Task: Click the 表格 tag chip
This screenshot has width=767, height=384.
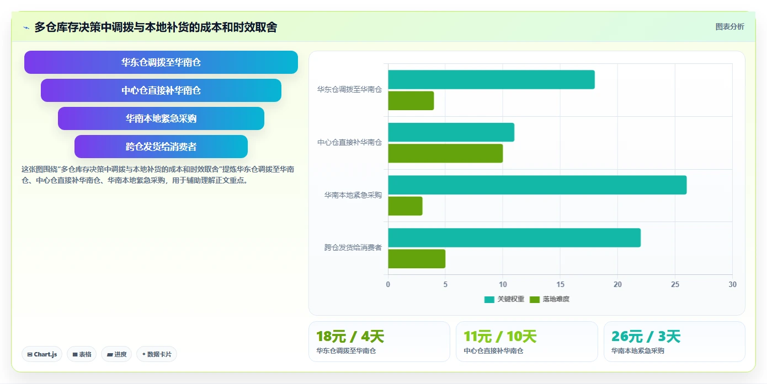Action: 82,354
